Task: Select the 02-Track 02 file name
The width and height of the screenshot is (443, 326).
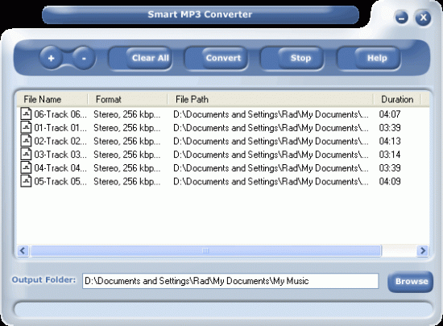Action: click(60, 141)
